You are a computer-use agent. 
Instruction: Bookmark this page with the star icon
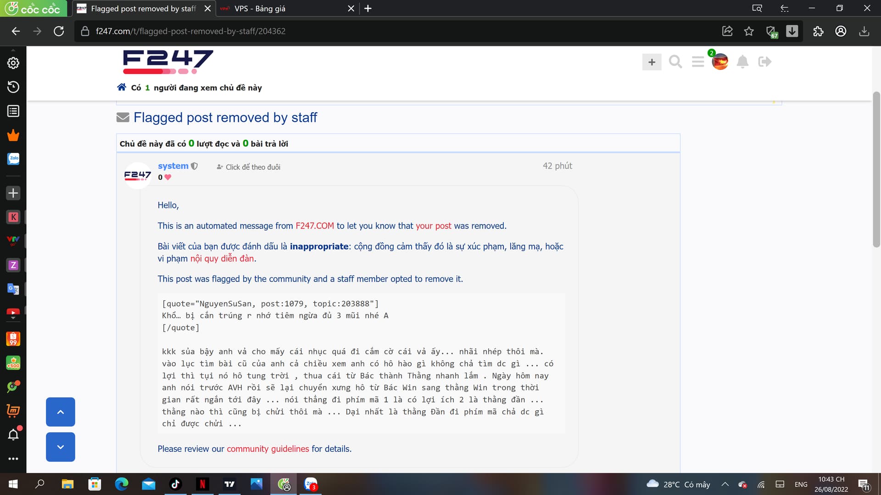749,31
